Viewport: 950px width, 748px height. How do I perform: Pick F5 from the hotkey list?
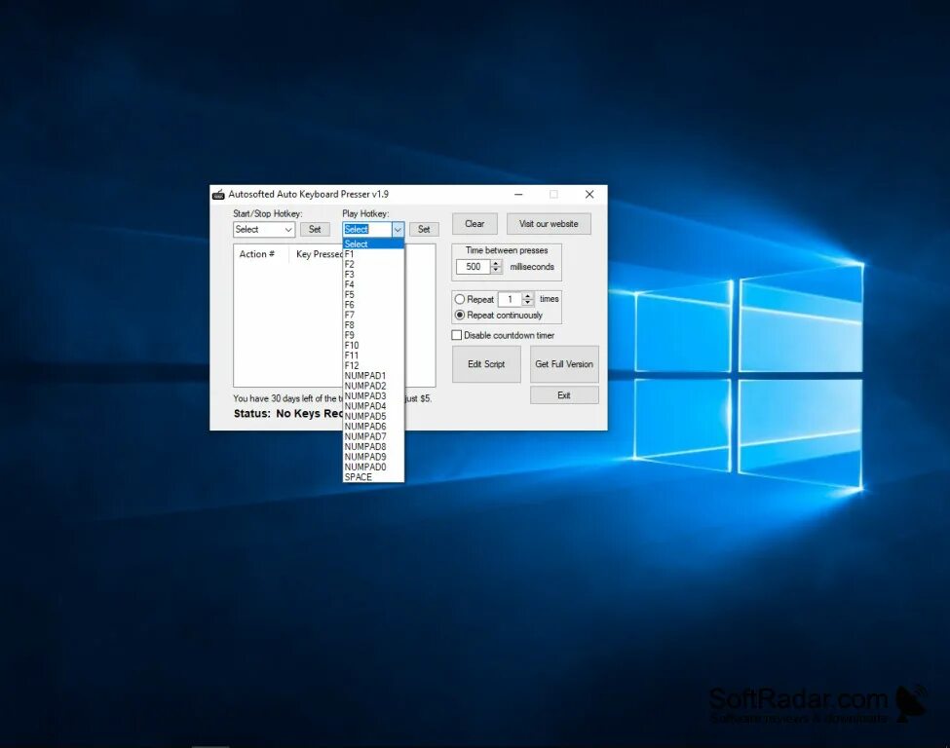coord(373,295)
